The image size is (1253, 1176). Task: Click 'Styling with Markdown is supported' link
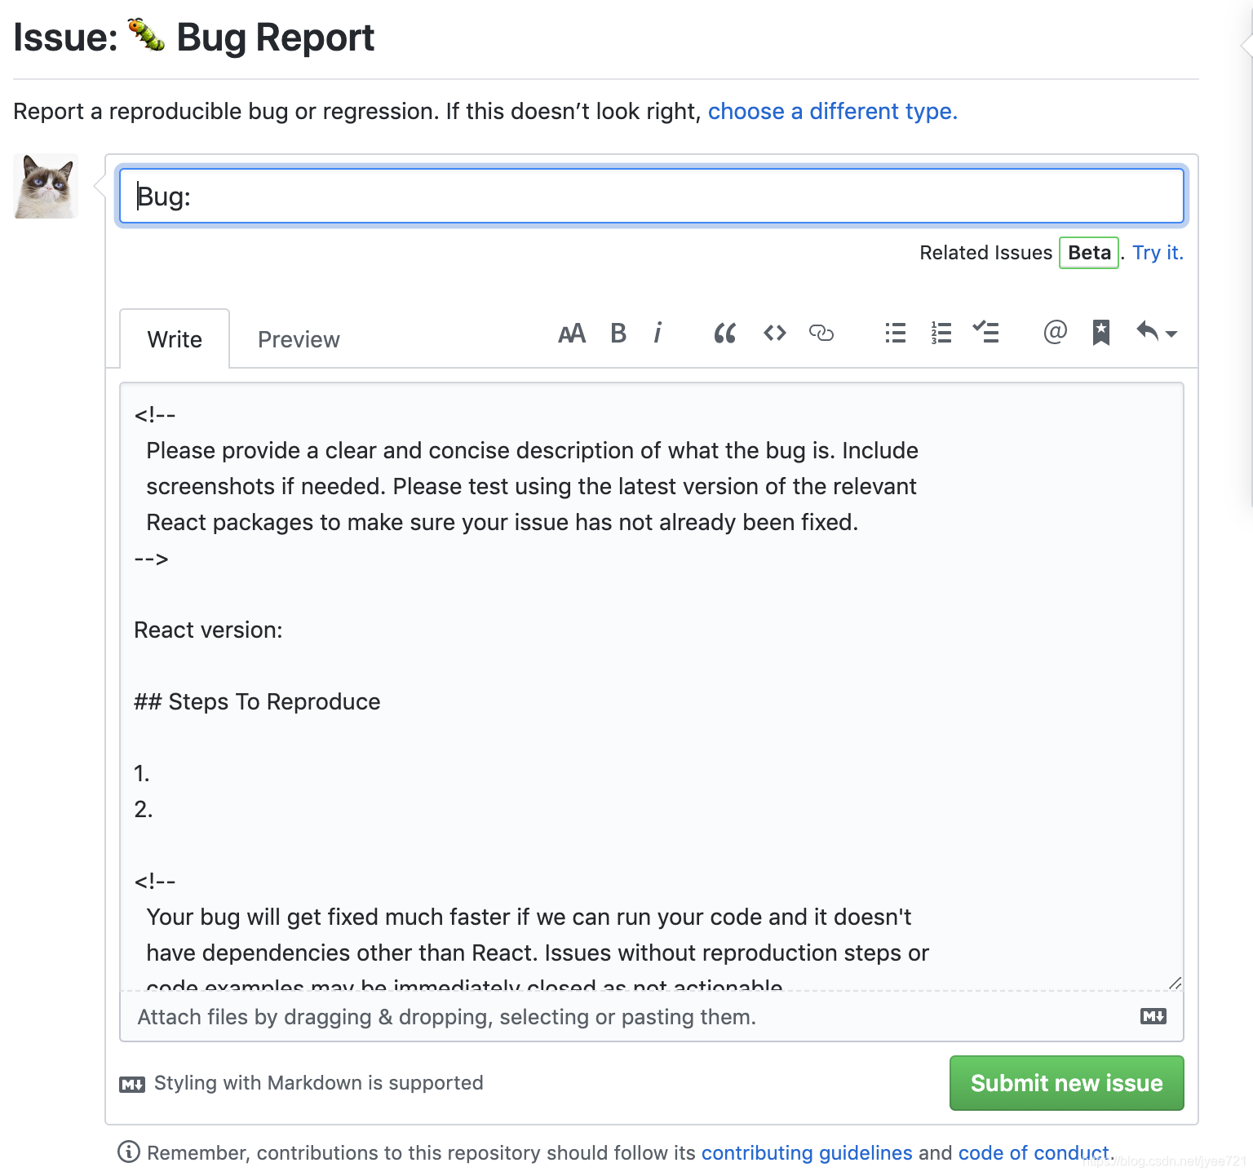(318, 1083)
